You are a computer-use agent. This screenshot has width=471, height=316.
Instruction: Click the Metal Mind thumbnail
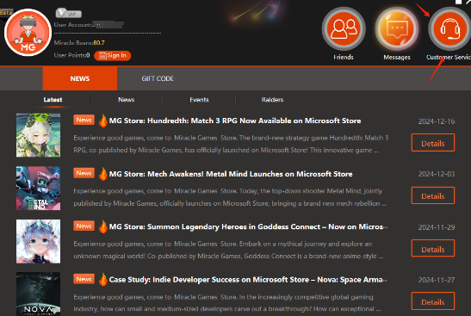click(38, 188)
